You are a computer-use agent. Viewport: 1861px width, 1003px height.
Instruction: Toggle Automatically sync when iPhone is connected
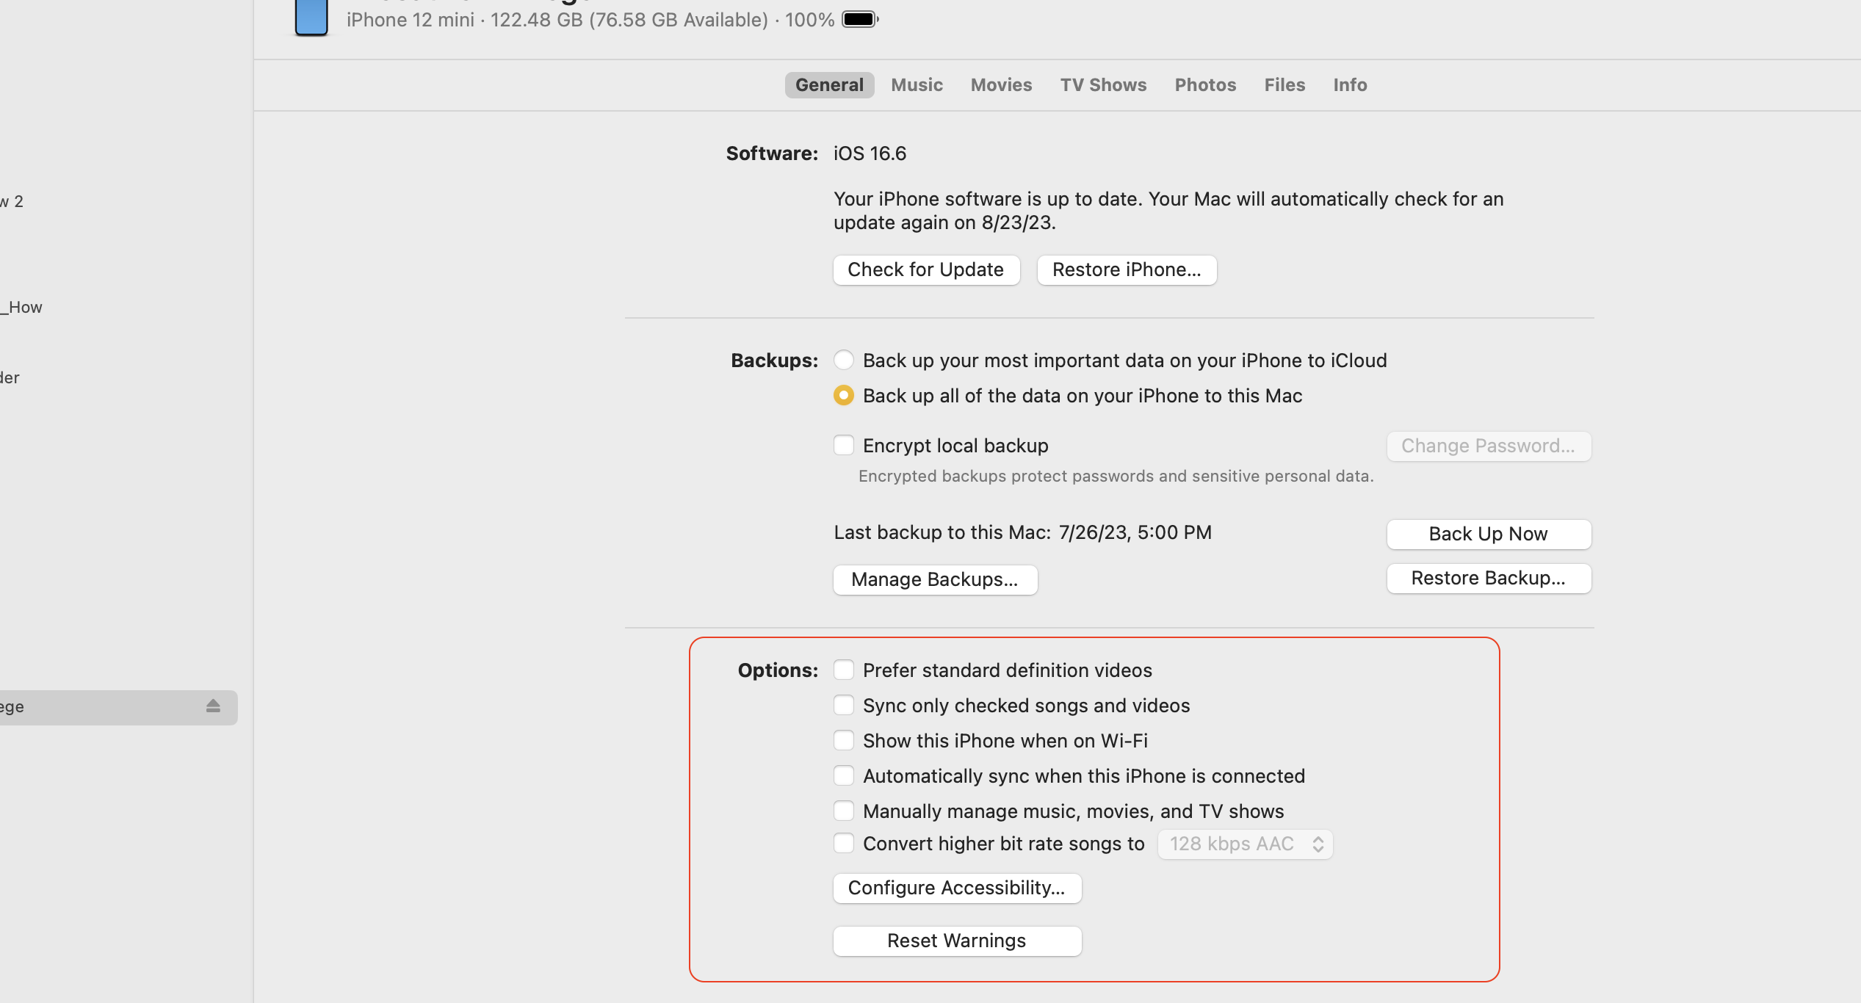[844, 775]
